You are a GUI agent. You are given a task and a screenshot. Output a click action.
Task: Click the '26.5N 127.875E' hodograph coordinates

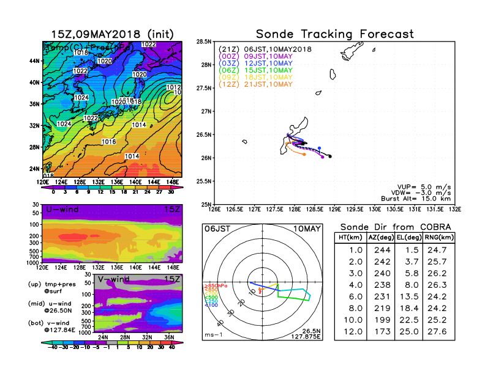[306, 334]
